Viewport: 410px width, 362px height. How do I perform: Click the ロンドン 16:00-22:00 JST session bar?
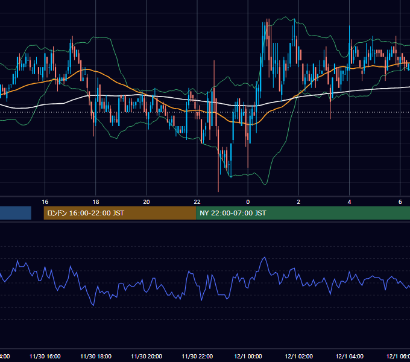click(120, 213)
